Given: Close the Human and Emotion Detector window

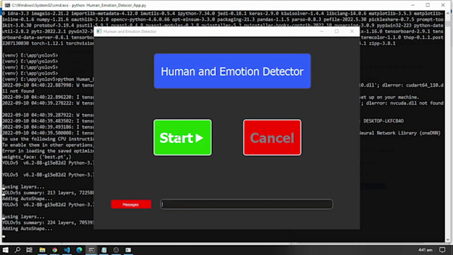Looking at the screenshot, I should click(352, 31).
